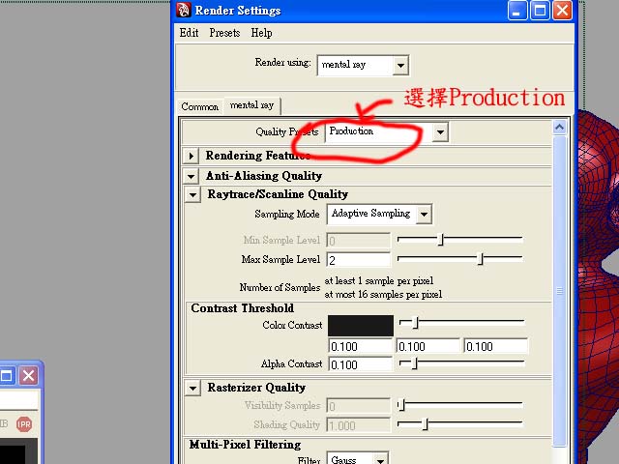619x464 pixels.
Task: Select the mental ray tab
Action: [251, 105]
